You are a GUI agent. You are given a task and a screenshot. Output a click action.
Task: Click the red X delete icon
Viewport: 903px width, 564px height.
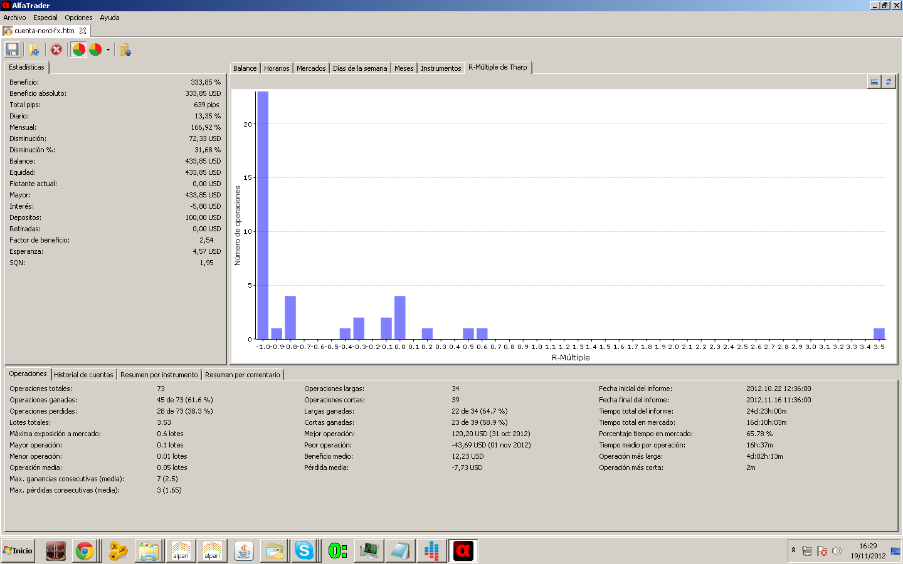point(56,50)
